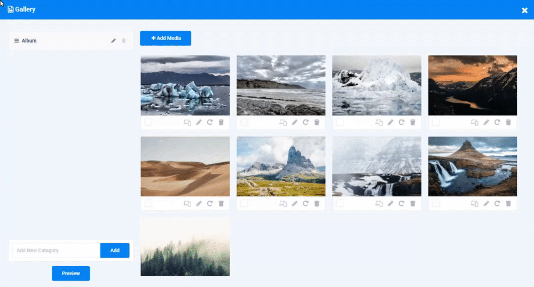The height and width of the screenshot is (287, 534).
Task: Tick the checkbox under the green meadow peak image
Action: 244,203
